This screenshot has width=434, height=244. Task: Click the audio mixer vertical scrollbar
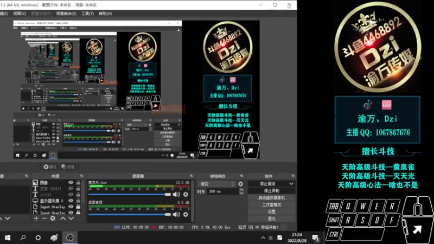(x=193, y=200)
